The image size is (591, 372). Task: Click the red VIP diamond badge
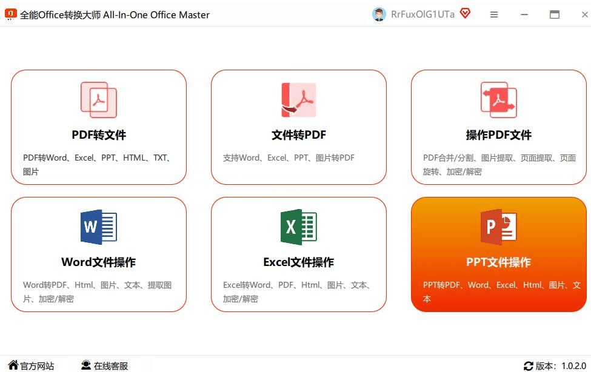coord(465,14)
